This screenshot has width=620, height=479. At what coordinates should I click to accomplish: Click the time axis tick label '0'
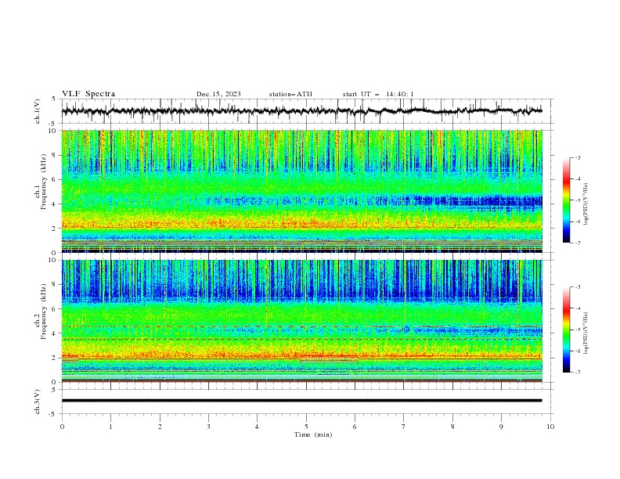62,427
